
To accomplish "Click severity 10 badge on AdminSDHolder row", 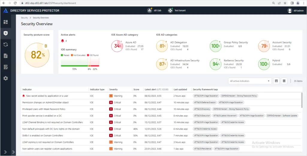I will click(111, 103).
